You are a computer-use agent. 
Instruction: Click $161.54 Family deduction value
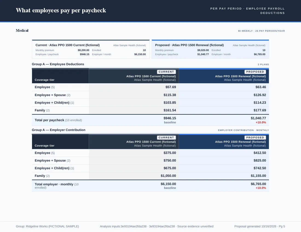(x=170, y=110)
